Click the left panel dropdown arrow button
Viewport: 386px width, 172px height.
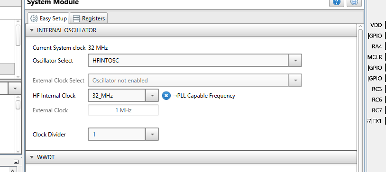(15, 88)
